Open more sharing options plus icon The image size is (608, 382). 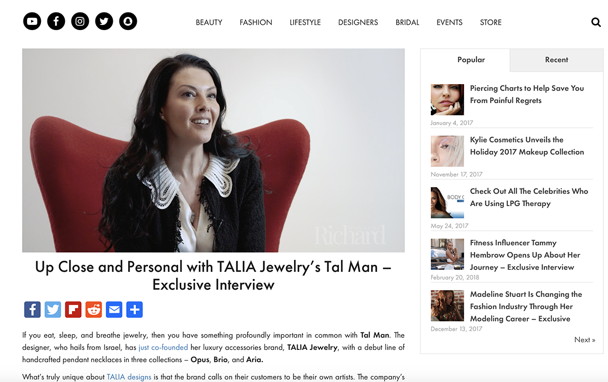(x=135, y=310)
